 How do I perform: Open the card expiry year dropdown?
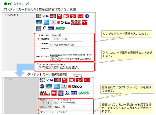(53, 39)
